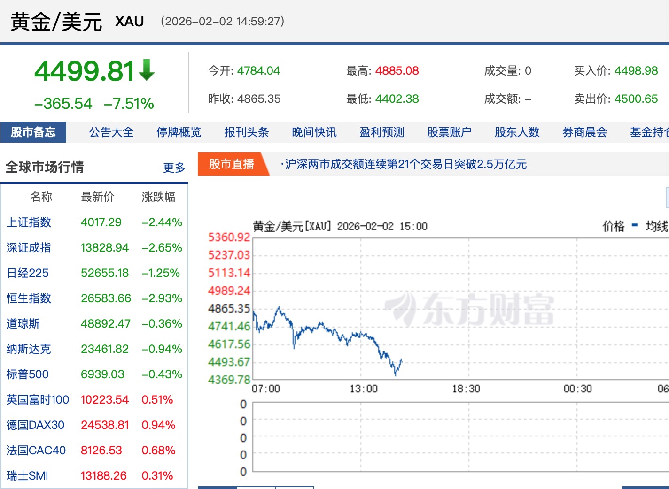Open the 纳斯达克 index quote
669x489 pixels.
tap(29, 349)
